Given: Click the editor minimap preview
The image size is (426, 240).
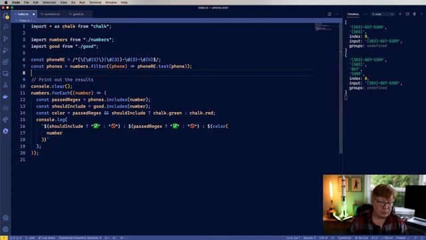Looking at the screenshot, I should pyautogui.click(x=323, y=27).
